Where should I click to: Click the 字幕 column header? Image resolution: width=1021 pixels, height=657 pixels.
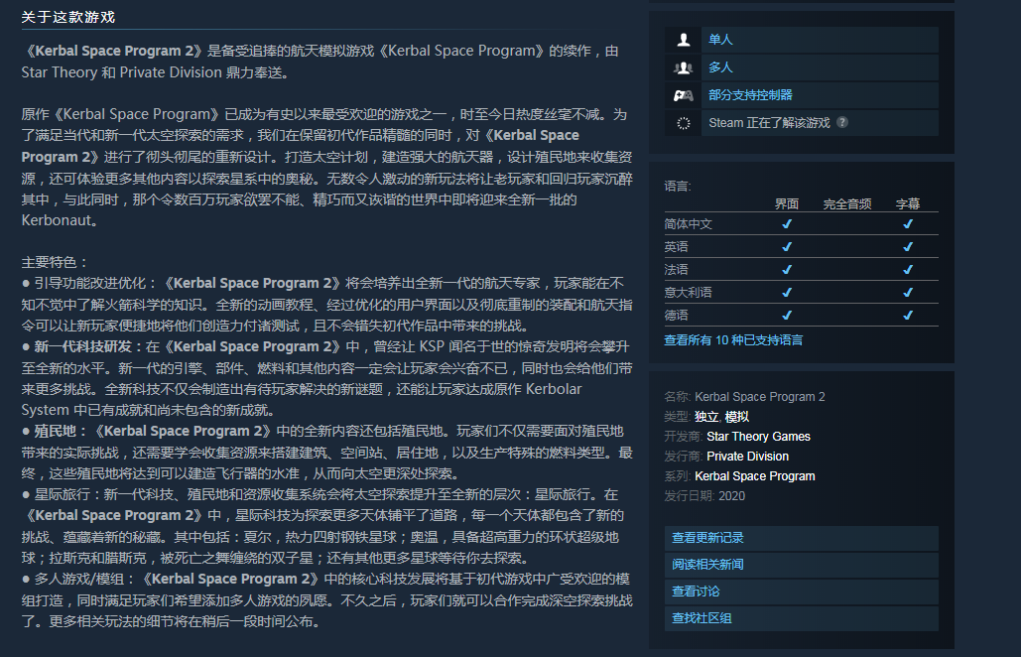click(908, 203)
